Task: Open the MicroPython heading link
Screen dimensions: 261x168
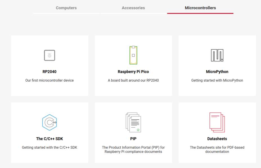Action: (x=217, y=72)
